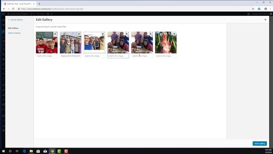Select Edit Gallery in the sidebar
Screen dimensions: 273x154
click(x=13, y=28)
